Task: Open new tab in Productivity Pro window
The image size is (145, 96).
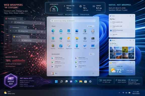Action: click(x=25, y=19)
